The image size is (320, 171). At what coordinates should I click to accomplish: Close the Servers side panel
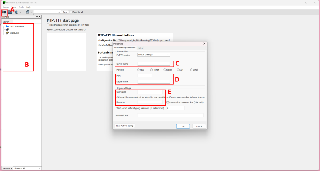click(x=40, y=17)
